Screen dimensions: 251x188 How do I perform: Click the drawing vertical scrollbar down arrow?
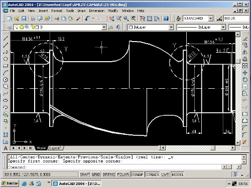pyautogui.click(x=238, y=142)
